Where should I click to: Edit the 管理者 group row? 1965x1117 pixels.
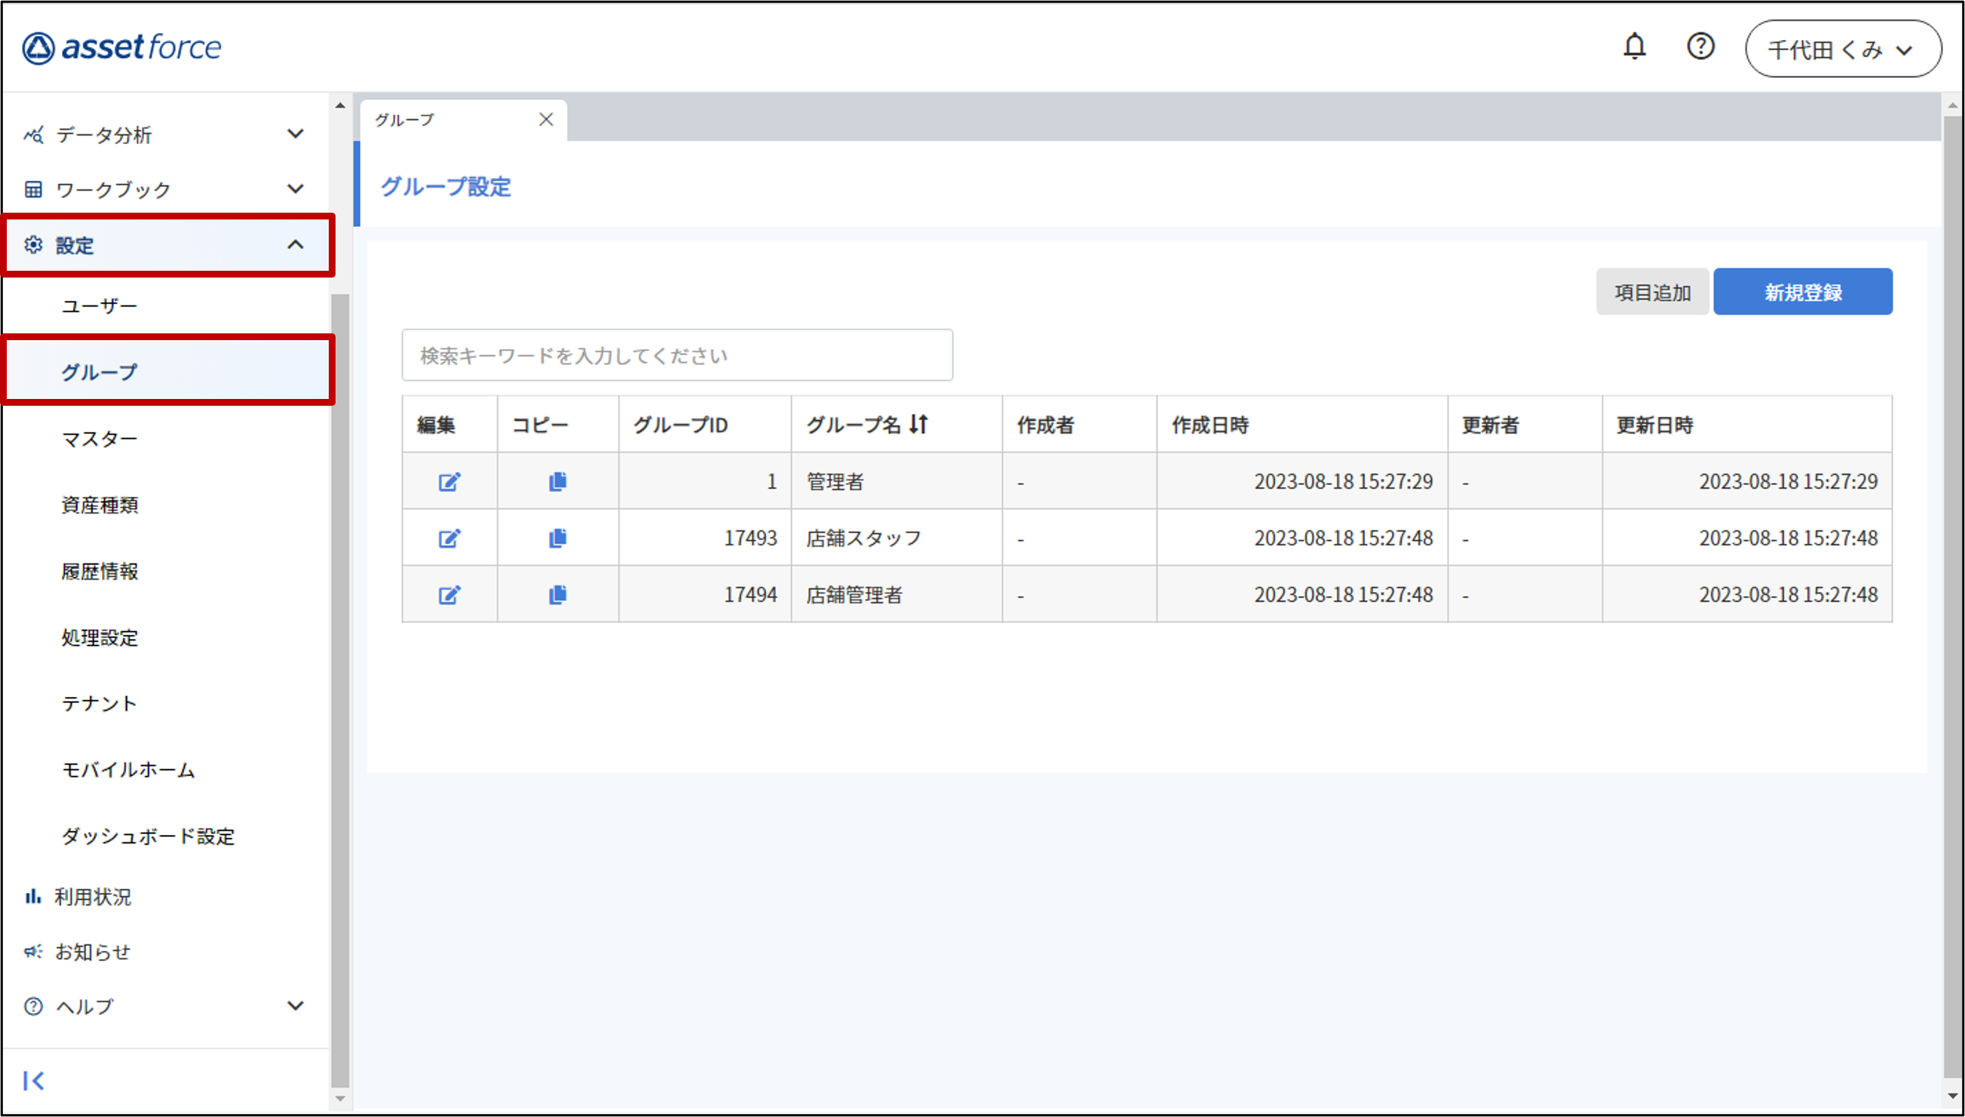pyautogui.click(x=449, y=482)
